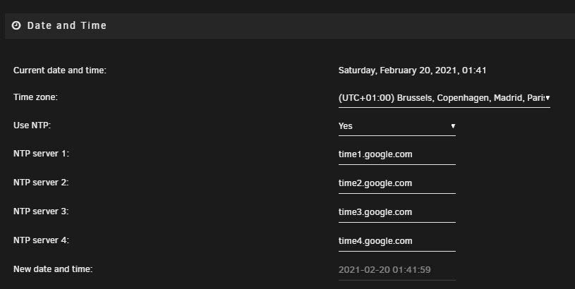Focus the time1.google.com NTP server field
This screenshot has height=289, width=575.
pos(397,154)
